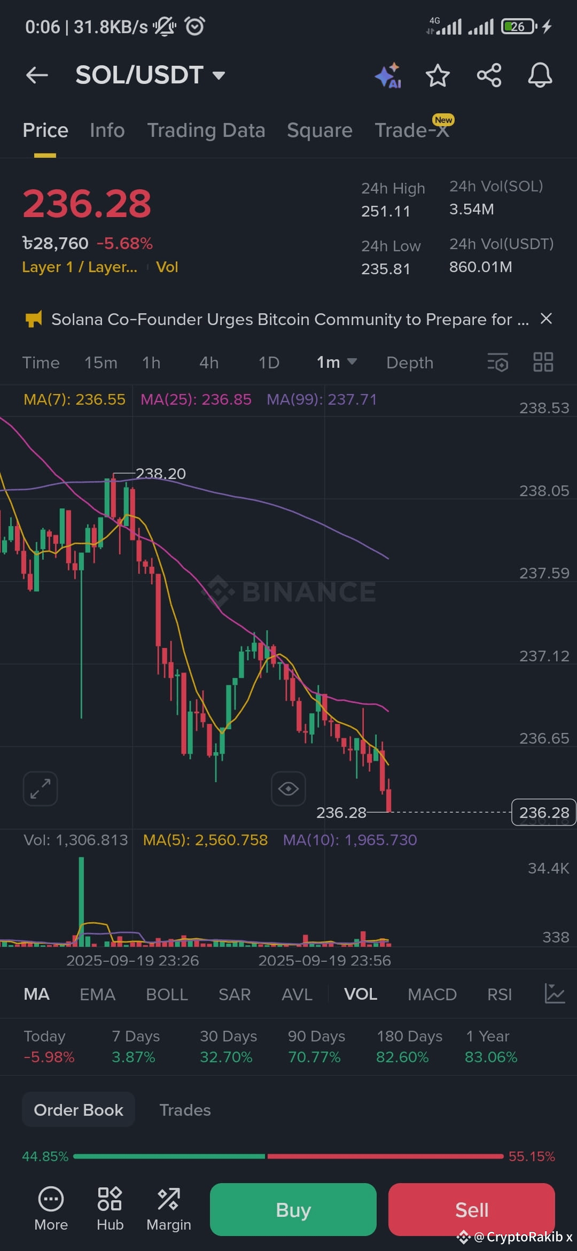
Task: Select the Time chart view
Action: pyautogui.click(x=41, y=362)
